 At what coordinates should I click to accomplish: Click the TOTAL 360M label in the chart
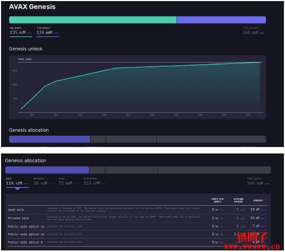coord(25,59)
